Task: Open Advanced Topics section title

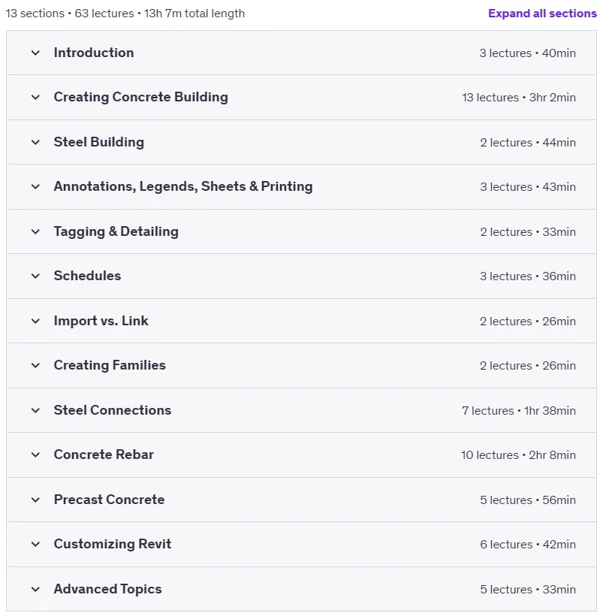Action: click(x=107, y=589)
